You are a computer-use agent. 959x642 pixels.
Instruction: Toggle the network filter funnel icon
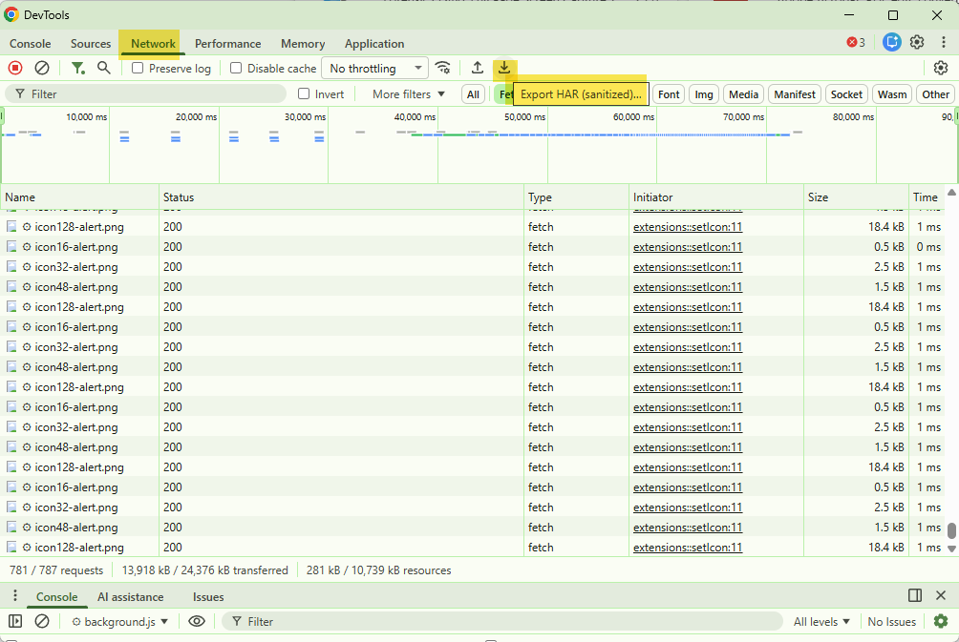(x=77, y=68)
